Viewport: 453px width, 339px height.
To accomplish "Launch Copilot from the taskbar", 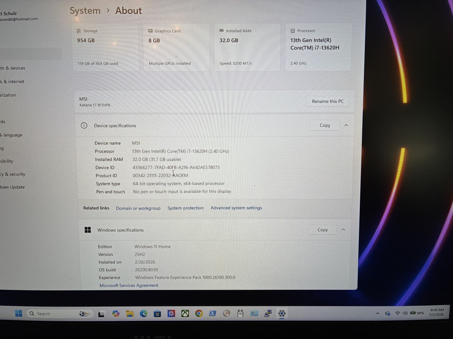I will (x=116, y=314).
